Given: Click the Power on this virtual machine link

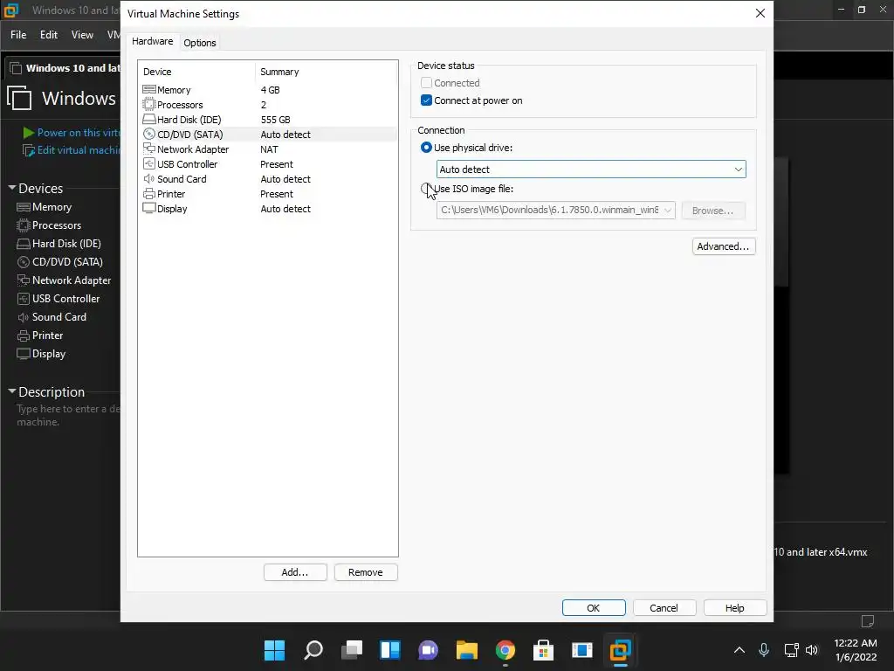Looking at the screenshot, I should pyautogui.click(x=78, y=133).
